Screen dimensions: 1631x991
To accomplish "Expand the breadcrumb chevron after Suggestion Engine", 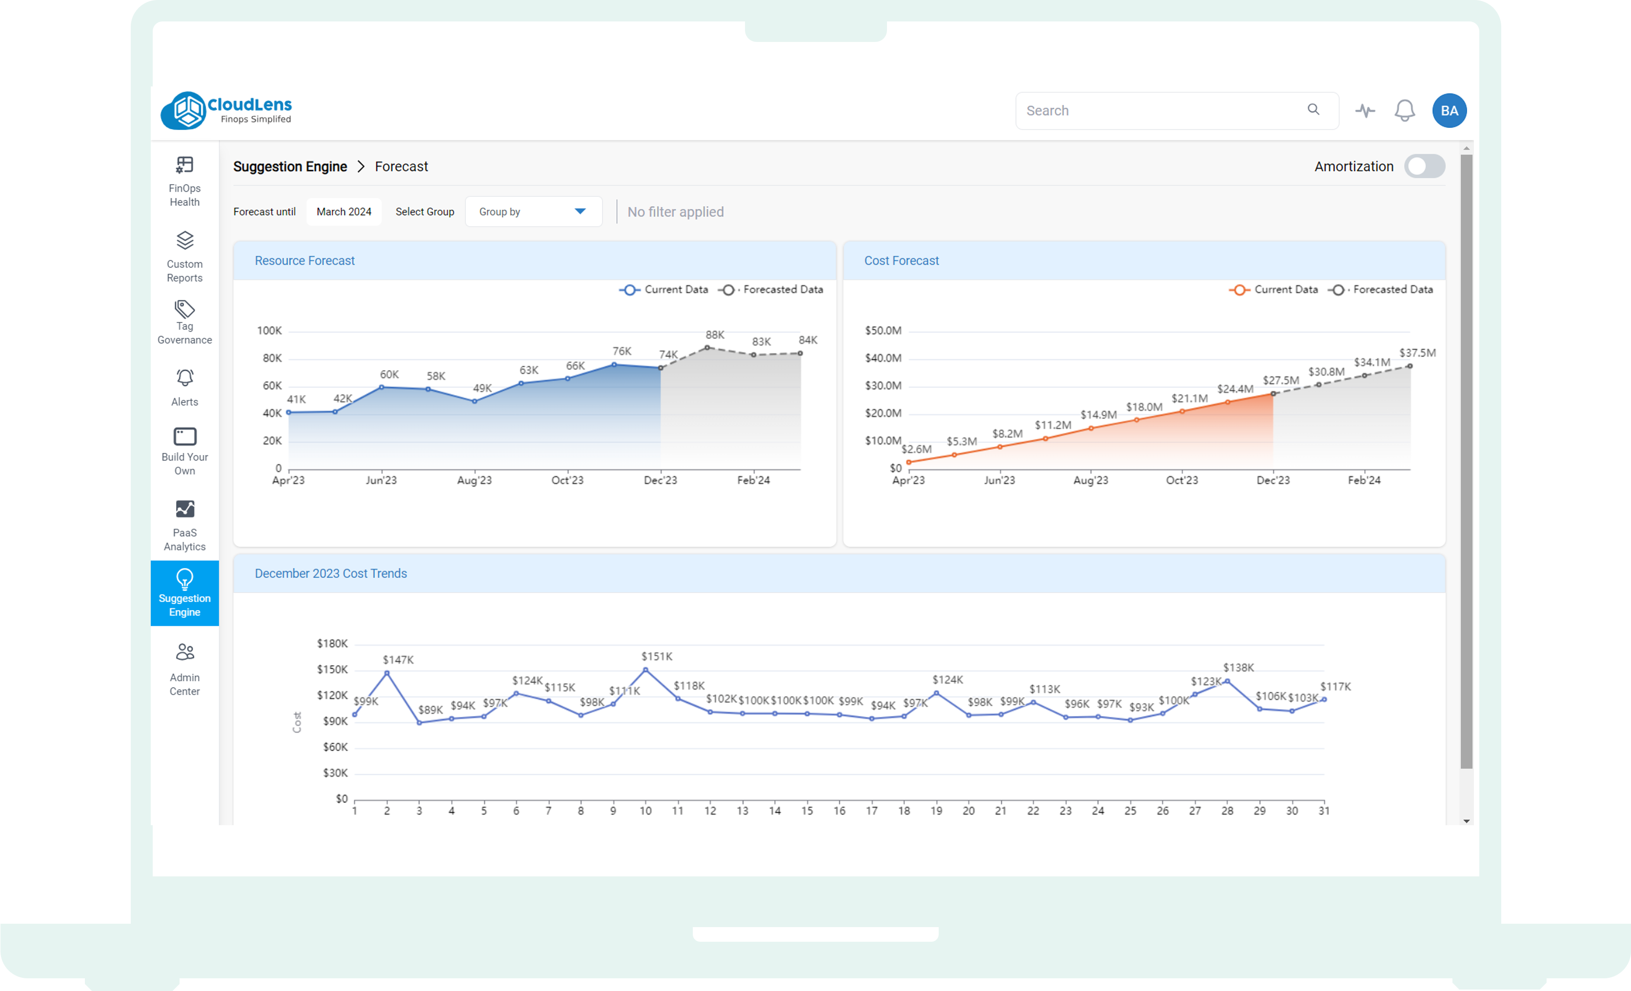I will click(x=361, y=167).
